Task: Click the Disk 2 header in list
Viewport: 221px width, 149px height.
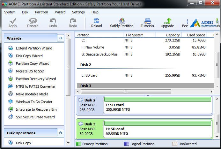Action: pos(86,65)
